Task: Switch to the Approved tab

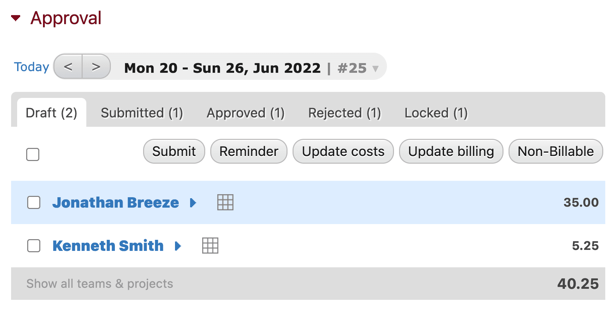Action: [x=246, y=113]
